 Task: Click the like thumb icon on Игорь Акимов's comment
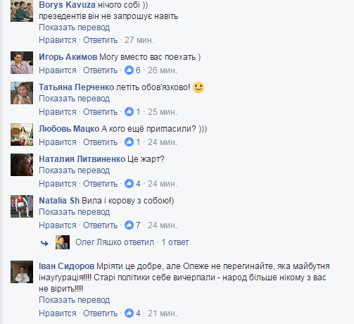[129, 70]
